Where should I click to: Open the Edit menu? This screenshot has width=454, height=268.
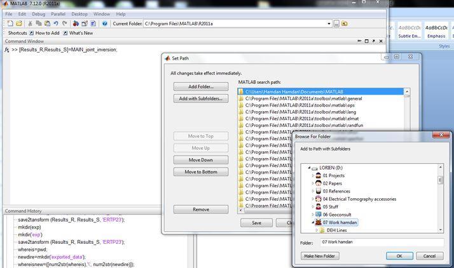pos(22,14)
